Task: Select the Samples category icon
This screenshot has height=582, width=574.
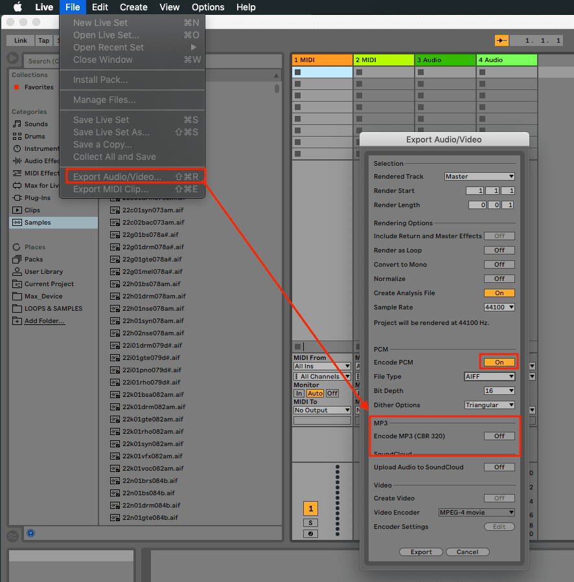Action: pos(17,222)
